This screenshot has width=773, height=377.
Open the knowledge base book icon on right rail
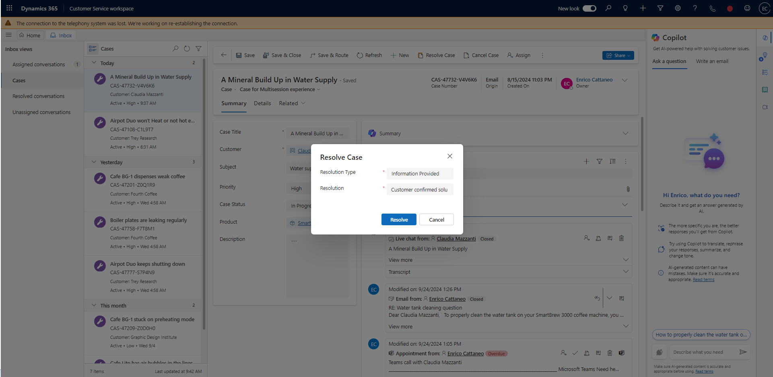(x=765, y=90)
